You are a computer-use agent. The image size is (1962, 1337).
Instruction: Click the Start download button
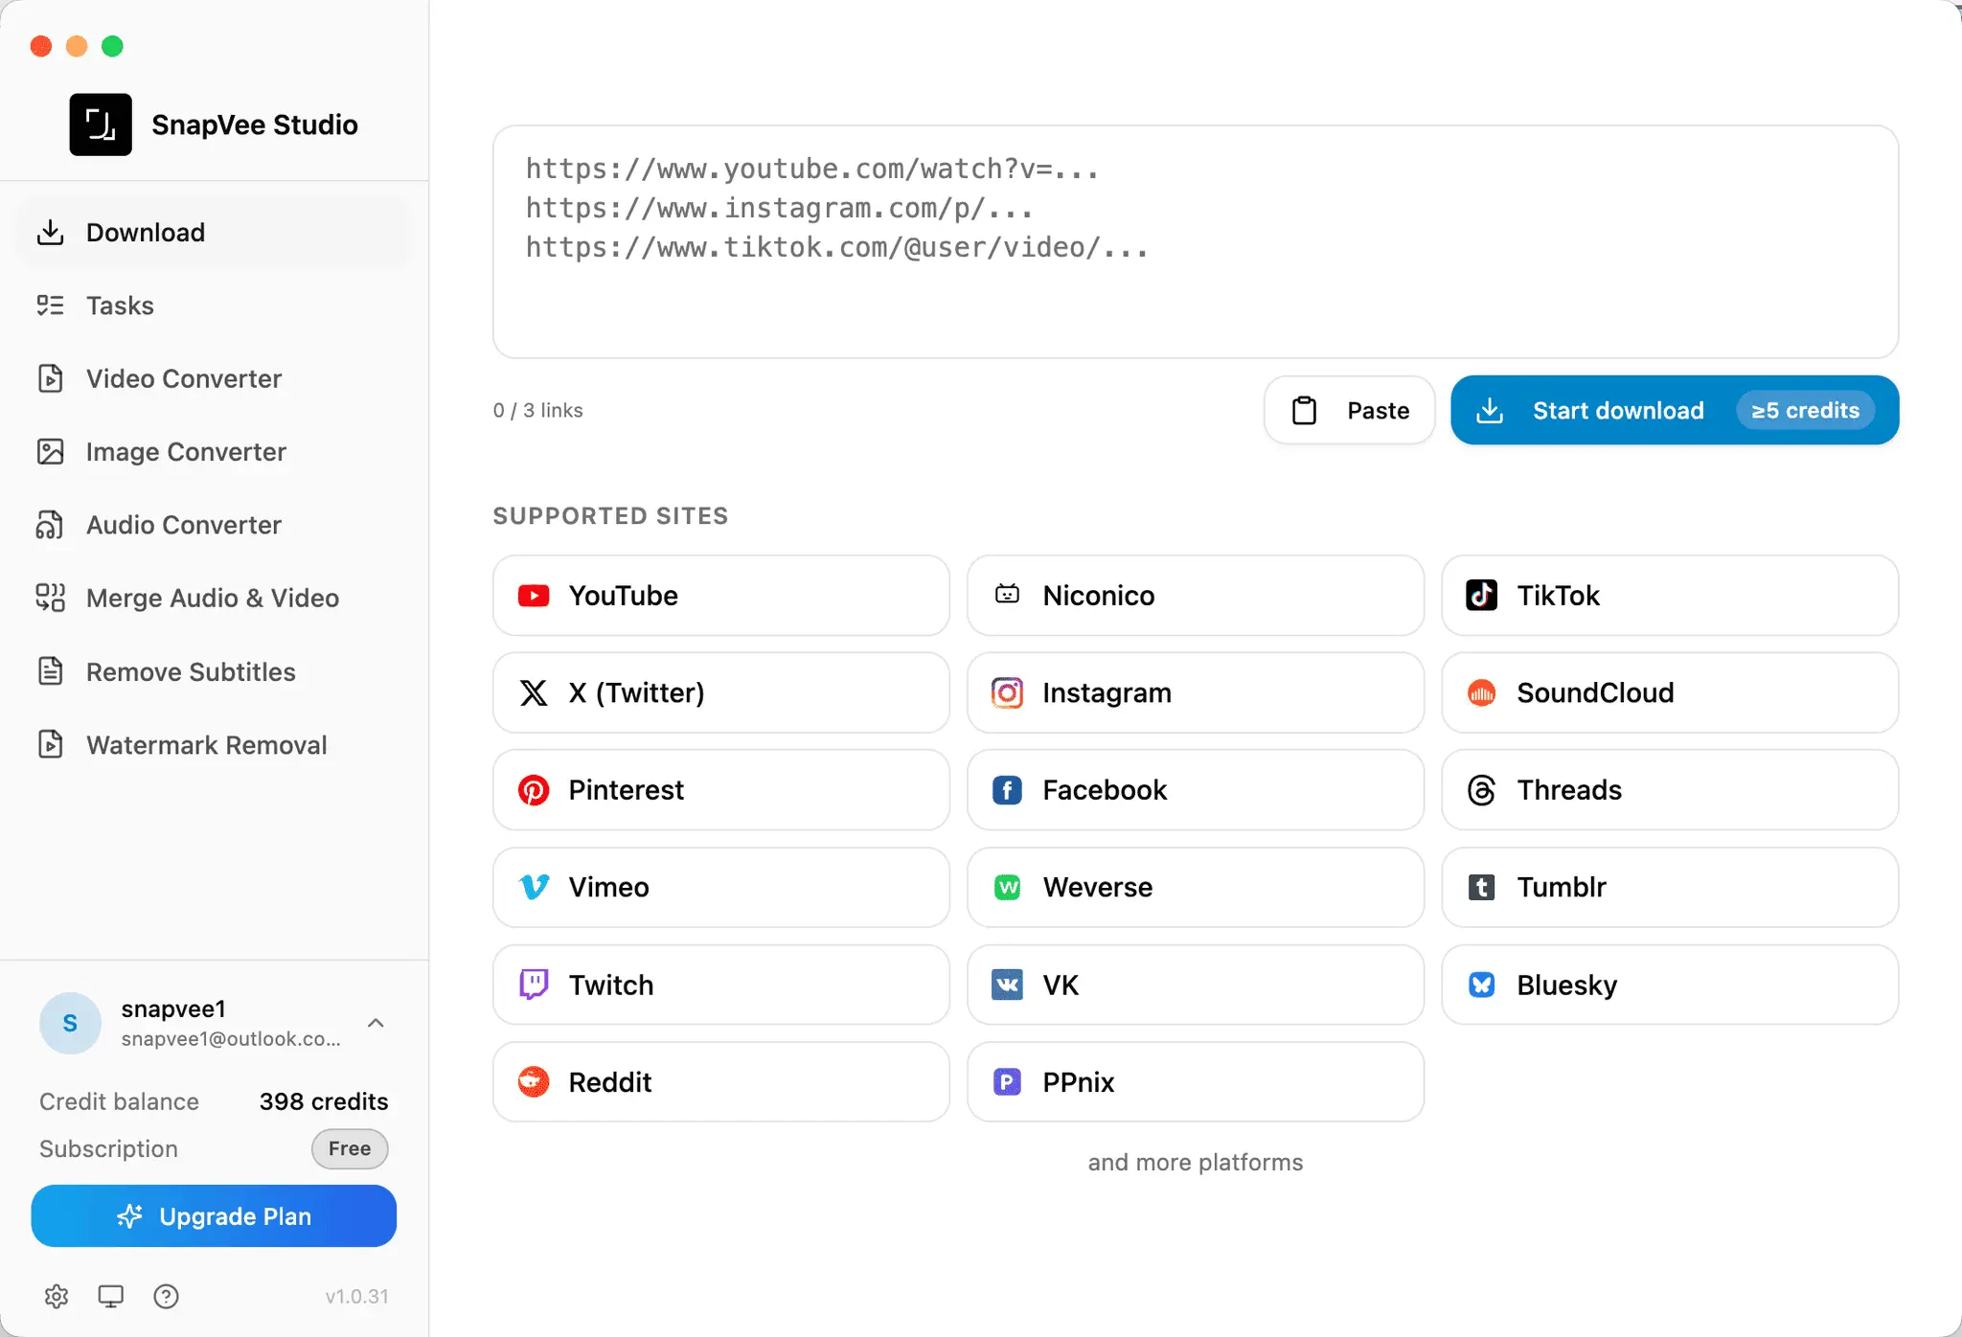tap(1675, 410)
